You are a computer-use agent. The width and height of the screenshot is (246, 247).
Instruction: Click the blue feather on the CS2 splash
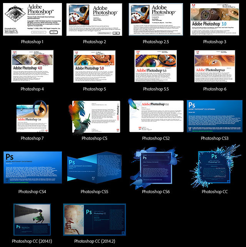[x=133, y=104]
